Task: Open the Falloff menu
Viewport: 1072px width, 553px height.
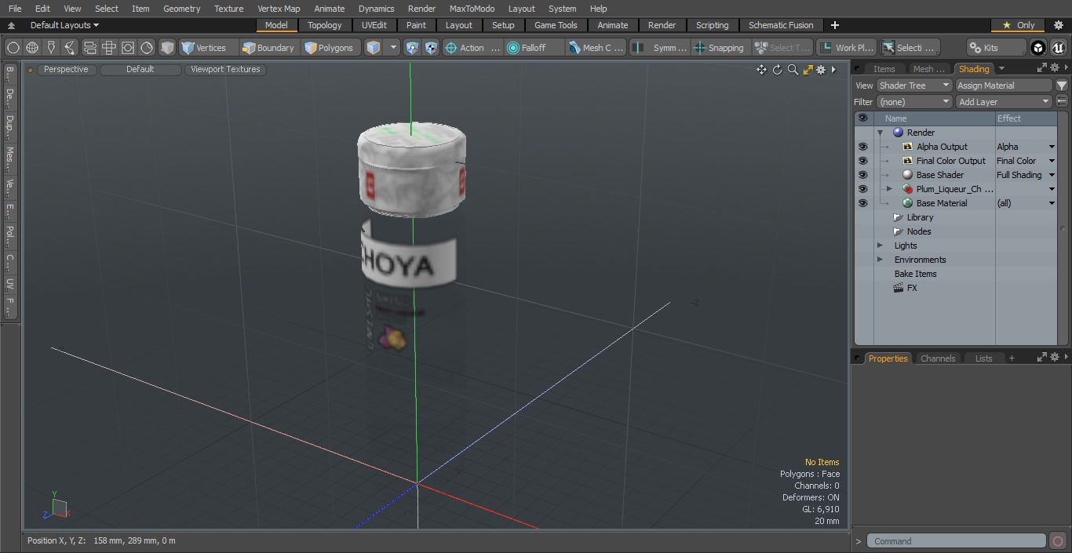Action: pyautogui.click(x=534, y=48)
